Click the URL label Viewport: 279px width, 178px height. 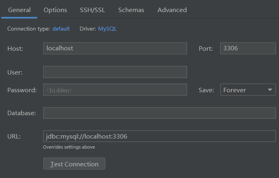[14, 137]
